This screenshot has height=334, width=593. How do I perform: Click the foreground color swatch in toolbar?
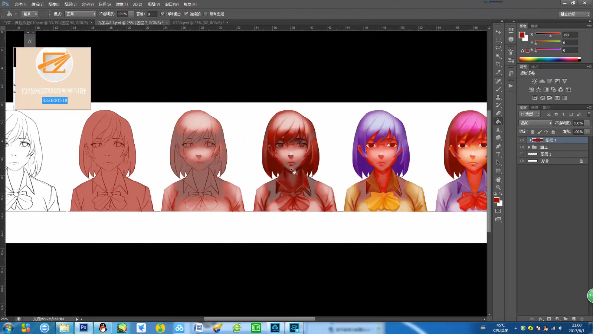[x=497, y=200]
